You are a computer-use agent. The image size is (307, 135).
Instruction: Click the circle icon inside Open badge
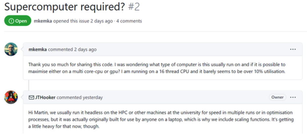(x=11, y=21)
